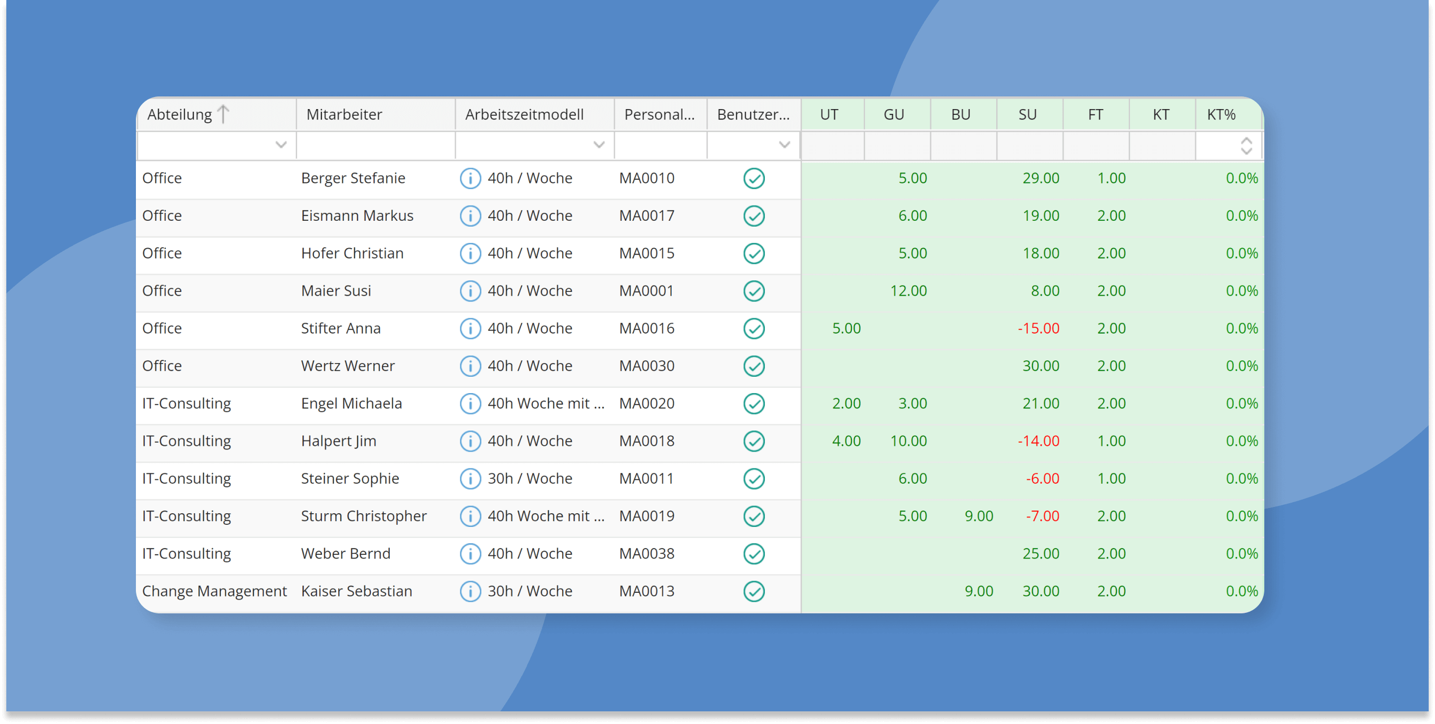The height and width of the screenshot is (724, 1435).
Task: Select Hofer Christian name cell
Action: coord(352,253)
